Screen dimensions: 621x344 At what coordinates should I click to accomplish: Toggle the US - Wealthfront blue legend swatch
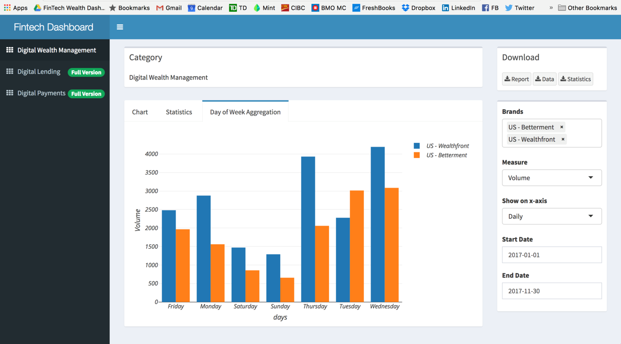click(x=417, y=146)
